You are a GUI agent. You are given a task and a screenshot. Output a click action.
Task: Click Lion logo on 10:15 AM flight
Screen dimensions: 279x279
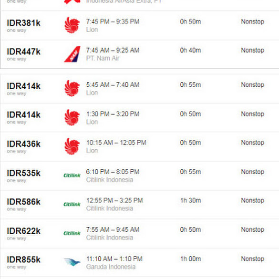pos(72,146)
